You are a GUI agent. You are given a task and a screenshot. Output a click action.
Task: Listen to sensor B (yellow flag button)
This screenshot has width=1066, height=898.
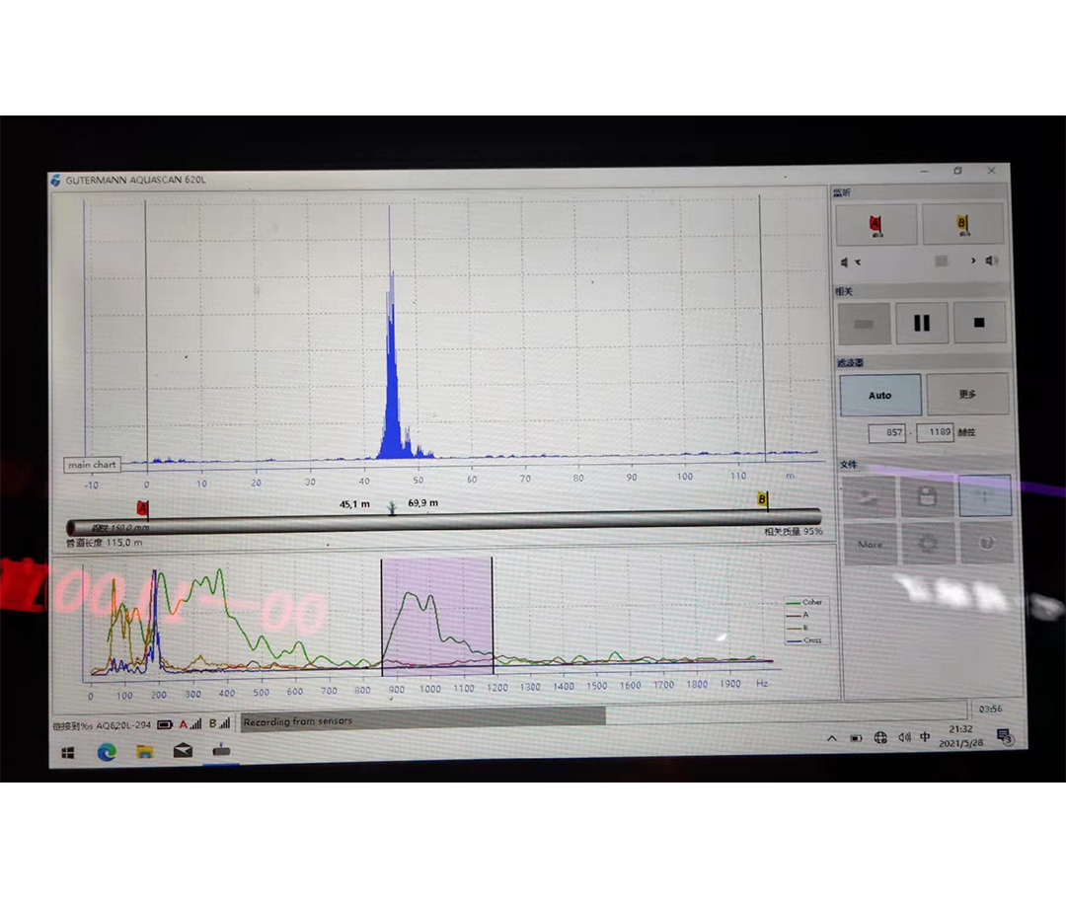[962, 223]
